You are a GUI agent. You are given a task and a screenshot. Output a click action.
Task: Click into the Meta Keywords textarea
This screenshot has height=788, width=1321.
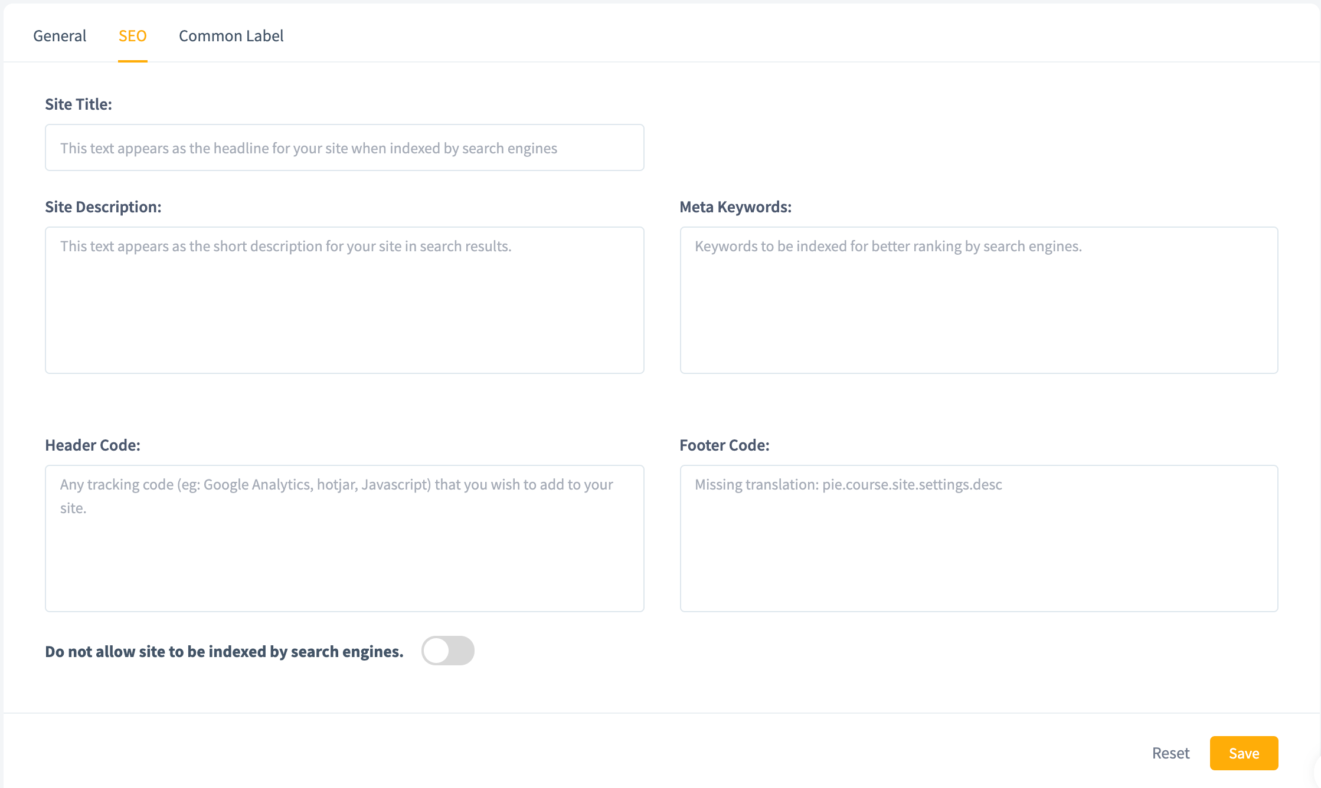click(x=979, y=307)
